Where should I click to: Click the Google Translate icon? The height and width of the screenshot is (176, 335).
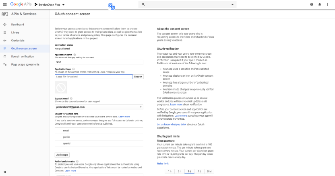pyautogui.click(x=112, y=6)
